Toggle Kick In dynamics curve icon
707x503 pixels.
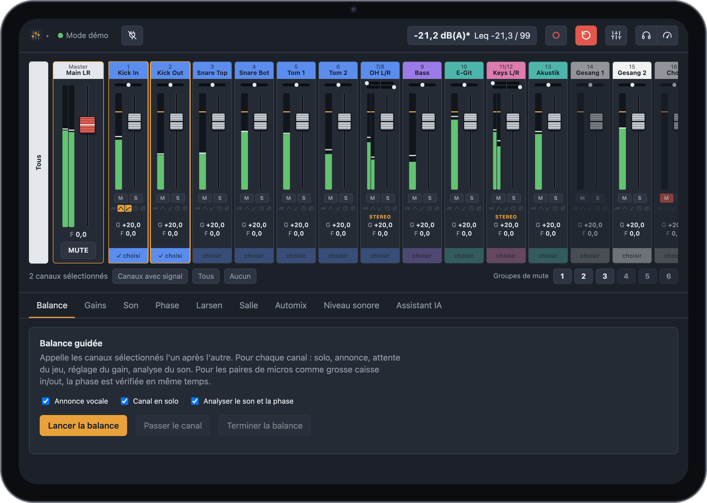[x=128, y=209]
